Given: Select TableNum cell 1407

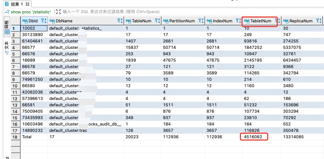Looking at the screenshot, I should (142, 41).
